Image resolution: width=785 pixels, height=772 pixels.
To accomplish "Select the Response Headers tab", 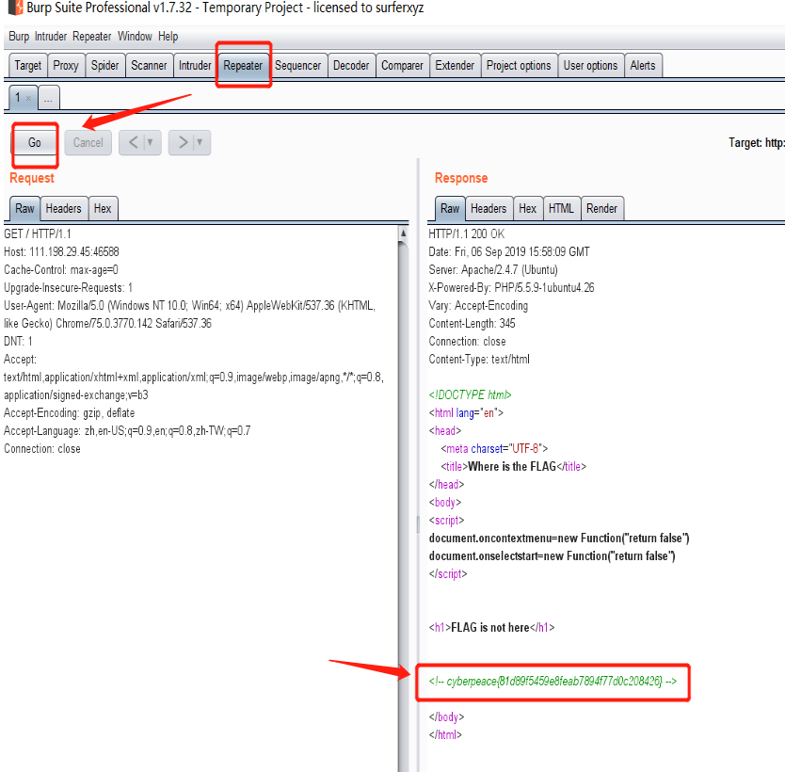I will pyautogui.click(x=489, y=209).
